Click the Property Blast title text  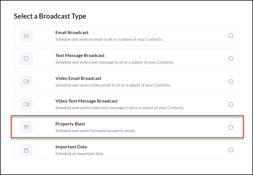[70, 124]
